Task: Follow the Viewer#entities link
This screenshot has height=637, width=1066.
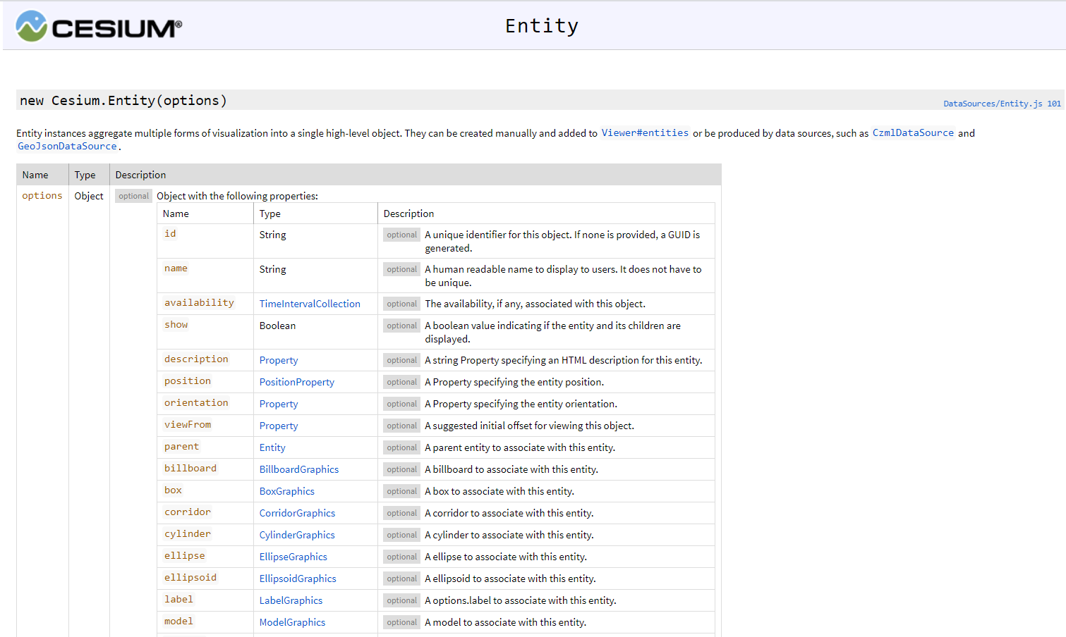Action: coord(644,133)
